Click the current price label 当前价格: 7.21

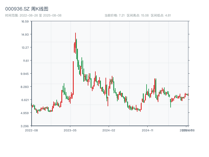[114, 15]
